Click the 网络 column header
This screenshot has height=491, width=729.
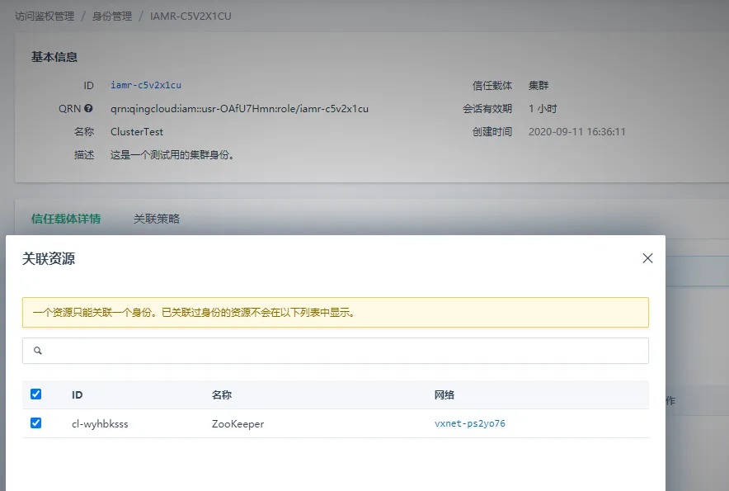pyautogui.click(x=444, y=395)
